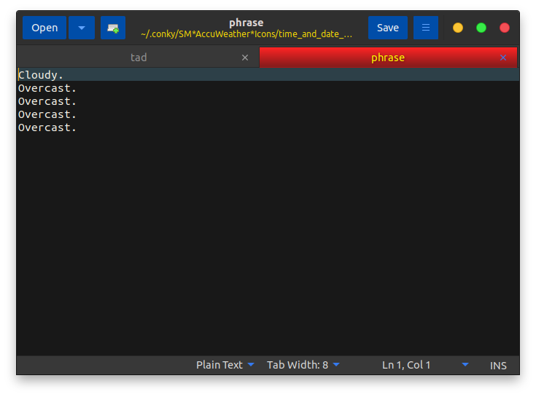The image size is (536, 397).
Task: Close the phrase tab
Action: pos(503,58)
